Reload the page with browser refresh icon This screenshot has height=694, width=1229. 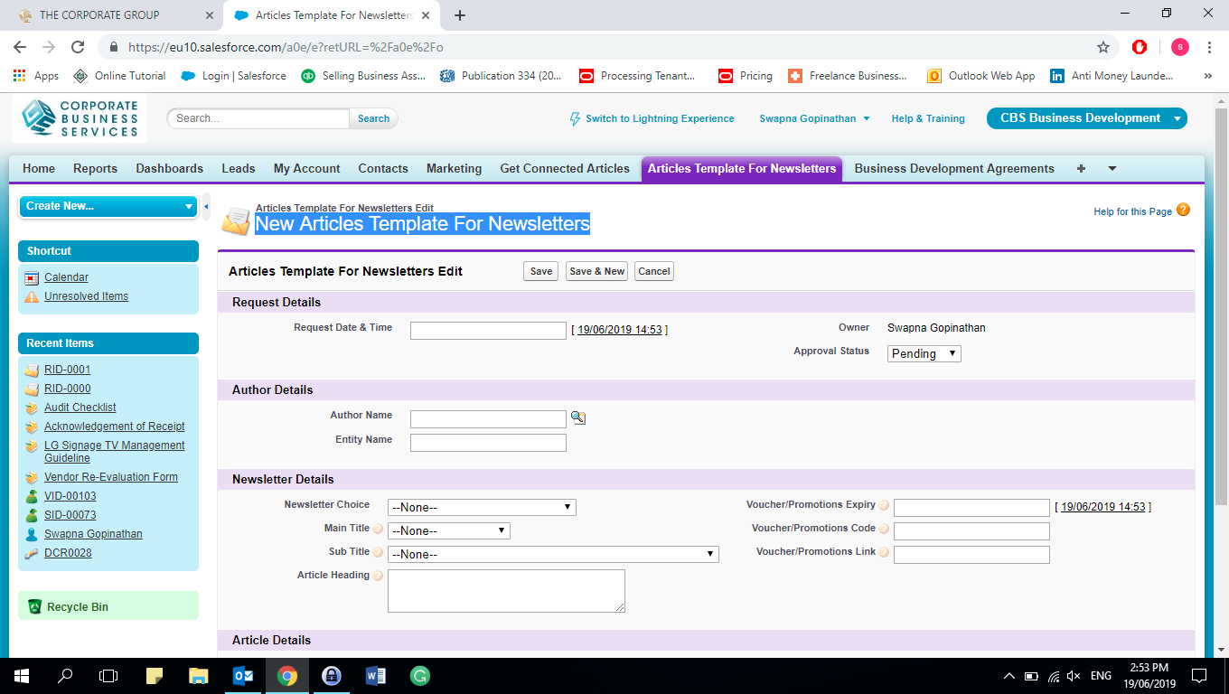tap(78, 47)
